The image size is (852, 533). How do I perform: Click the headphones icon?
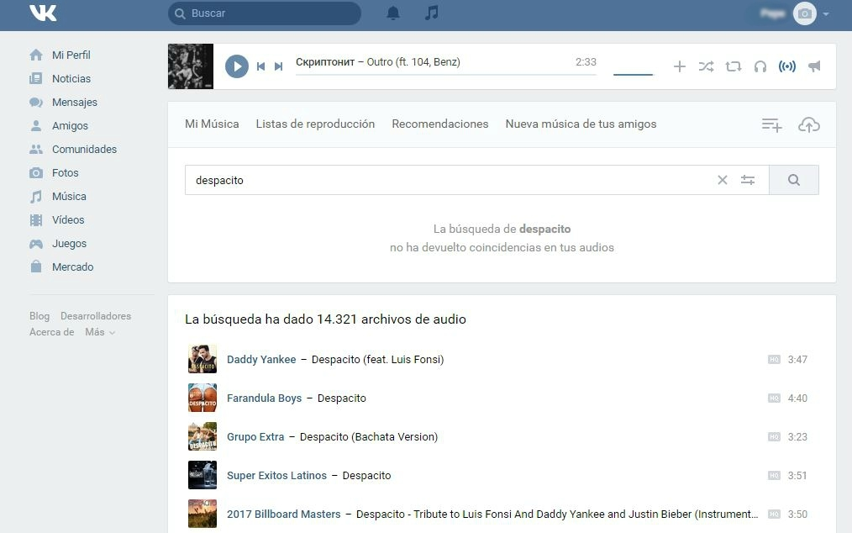tap(760, 66)
